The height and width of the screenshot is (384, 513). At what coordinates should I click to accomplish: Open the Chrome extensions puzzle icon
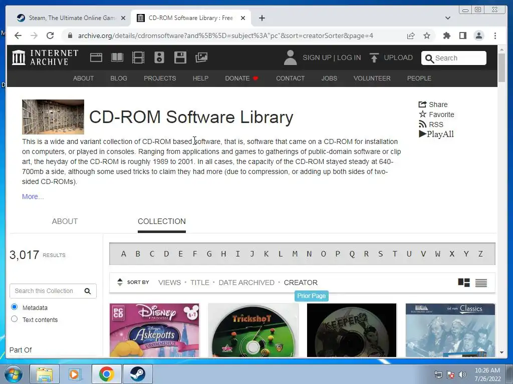[446, 35]
